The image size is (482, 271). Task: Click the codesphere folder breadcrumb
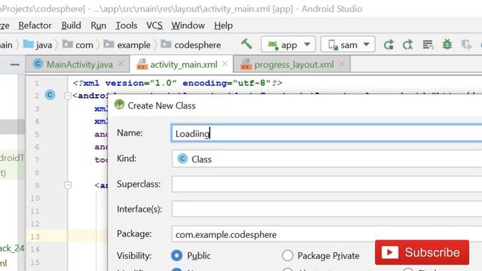click(x=191, y=45)
